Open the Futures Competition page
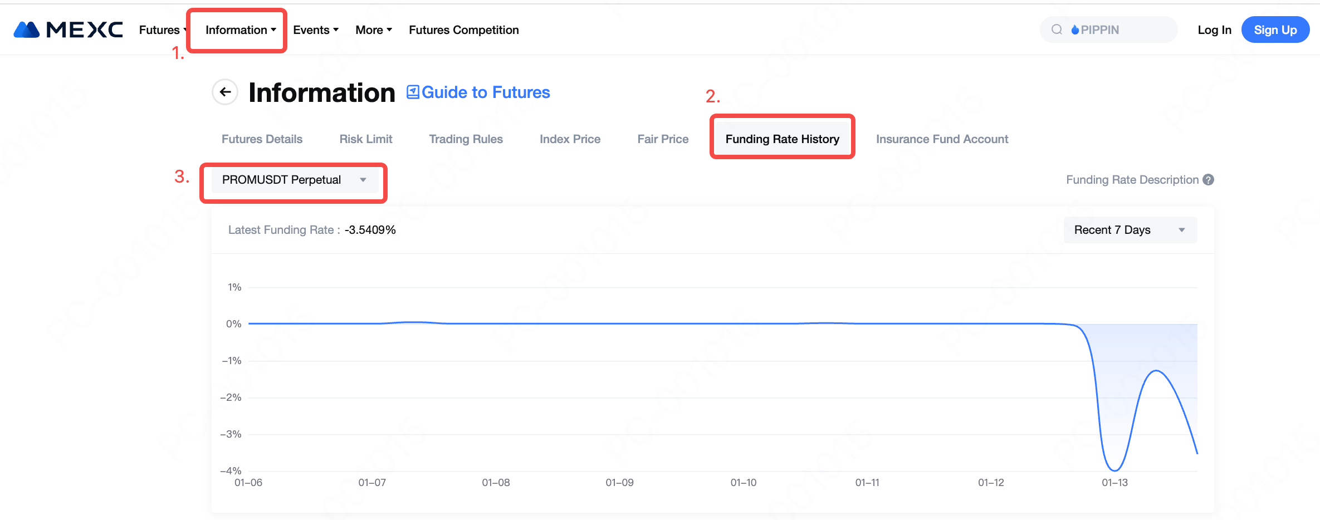Image resolution: width=1320 pixels, height=520 pixels. (463, 30)
